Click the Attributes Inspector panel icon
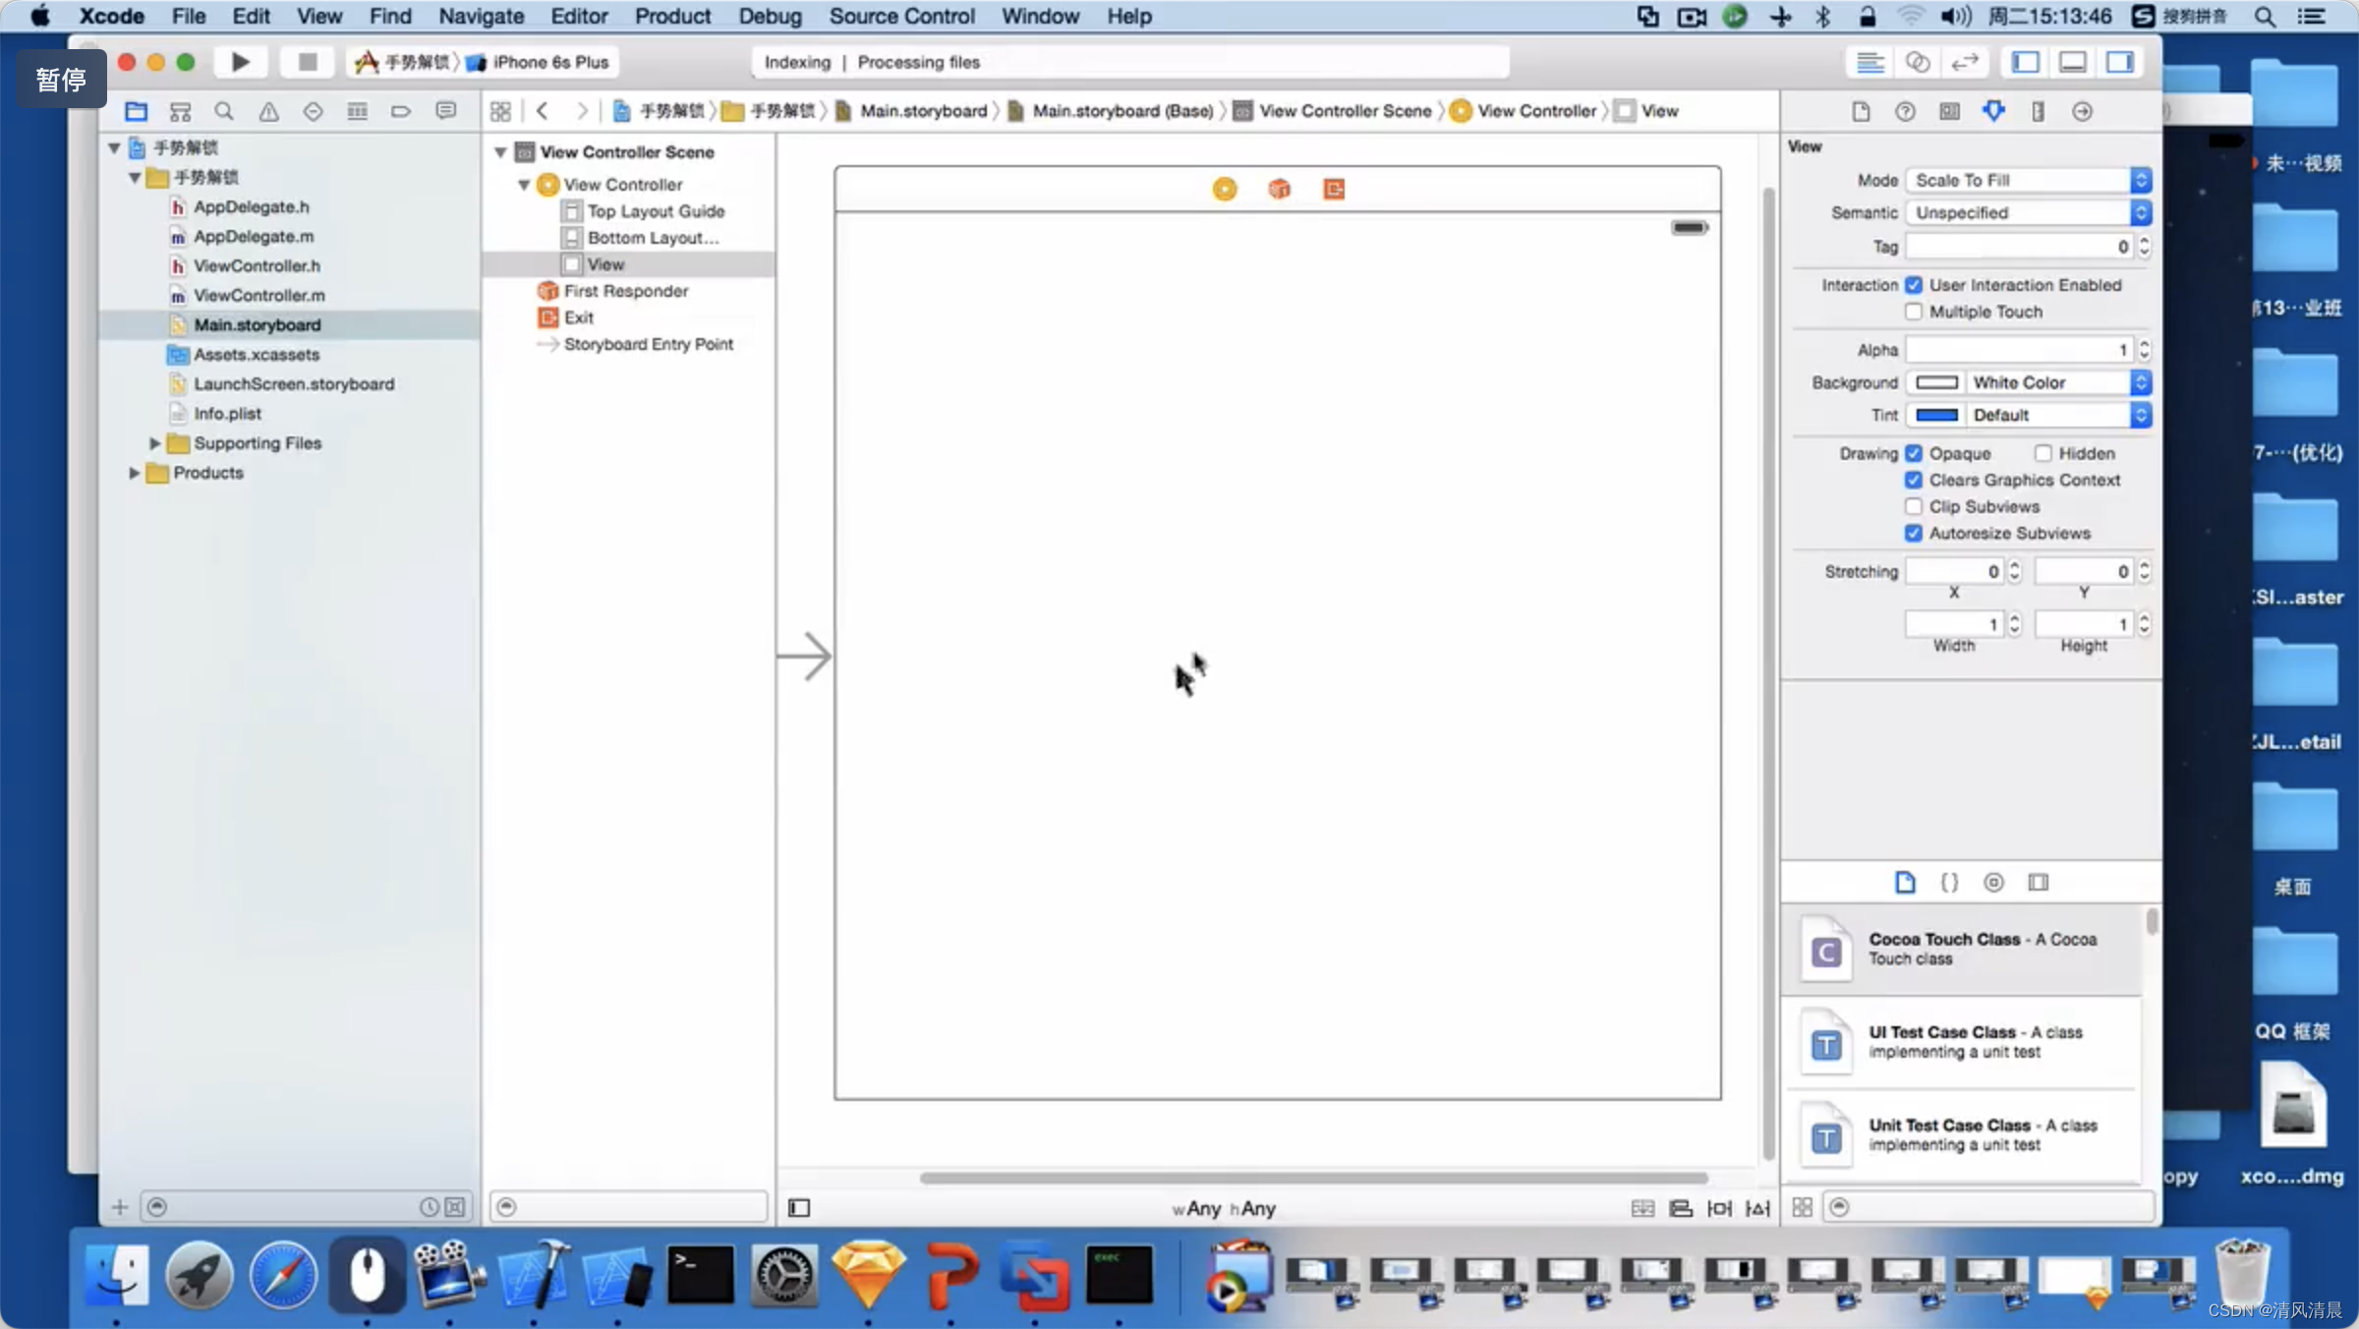This screenshot has height=1329, width=2359. point(1994,110)
